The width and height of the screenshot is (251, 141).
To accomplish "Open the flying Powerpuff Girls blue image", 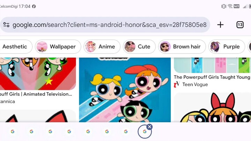I will (125, 90).
